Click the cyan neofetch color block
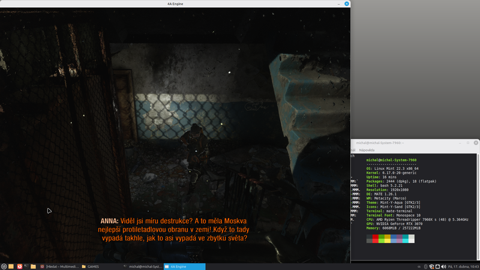Screen dimensions: 480x270 [x=406, y=239]
